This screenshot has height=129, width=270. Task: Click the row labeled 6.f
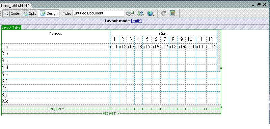[x=56, y=81]
